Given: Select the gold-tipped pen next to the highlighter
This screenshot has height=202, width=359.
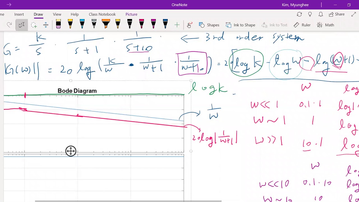Looking at the screenshot, I should tap(118, 24).
